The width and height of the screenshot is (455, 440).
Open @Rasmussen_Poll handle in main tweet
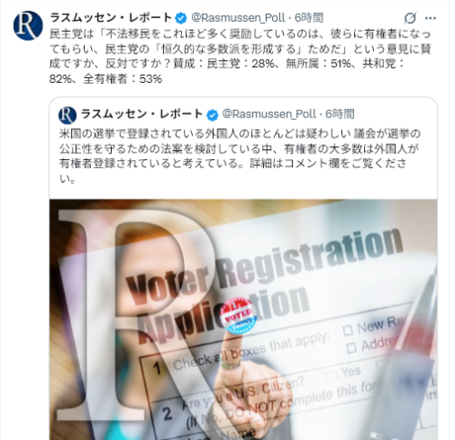pos(238,18)
